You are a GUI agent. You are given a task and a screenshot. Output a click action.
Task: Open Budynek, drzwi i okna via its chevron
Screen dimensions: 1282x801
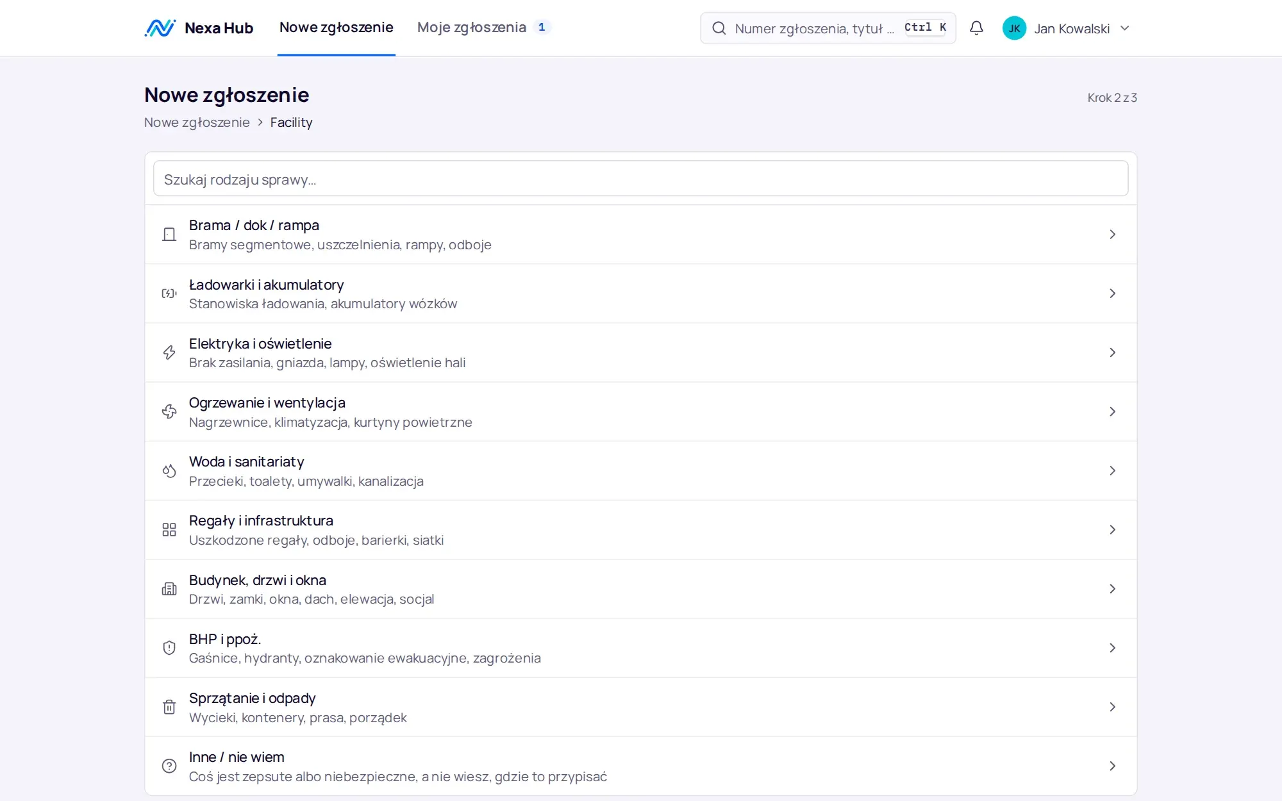click(x=1113, y=589)
